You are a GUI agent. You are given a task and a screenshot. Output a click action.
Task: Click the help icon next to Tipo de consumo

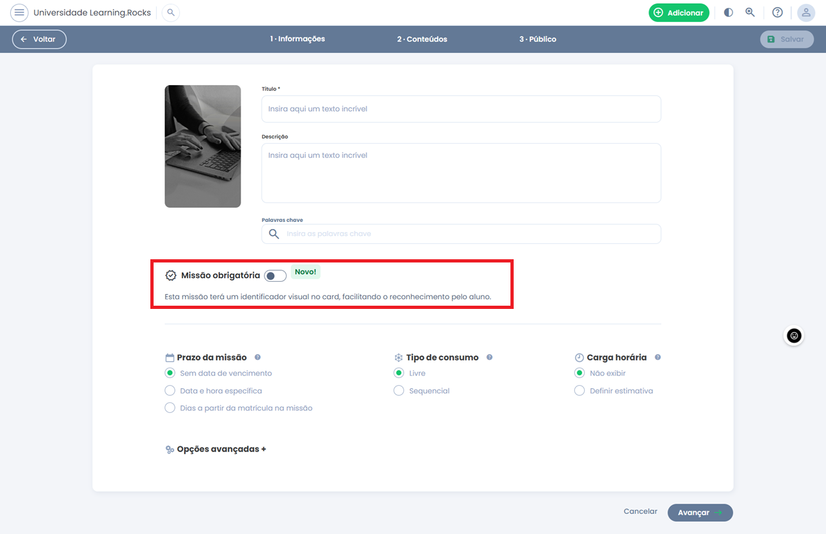(489, 357)
